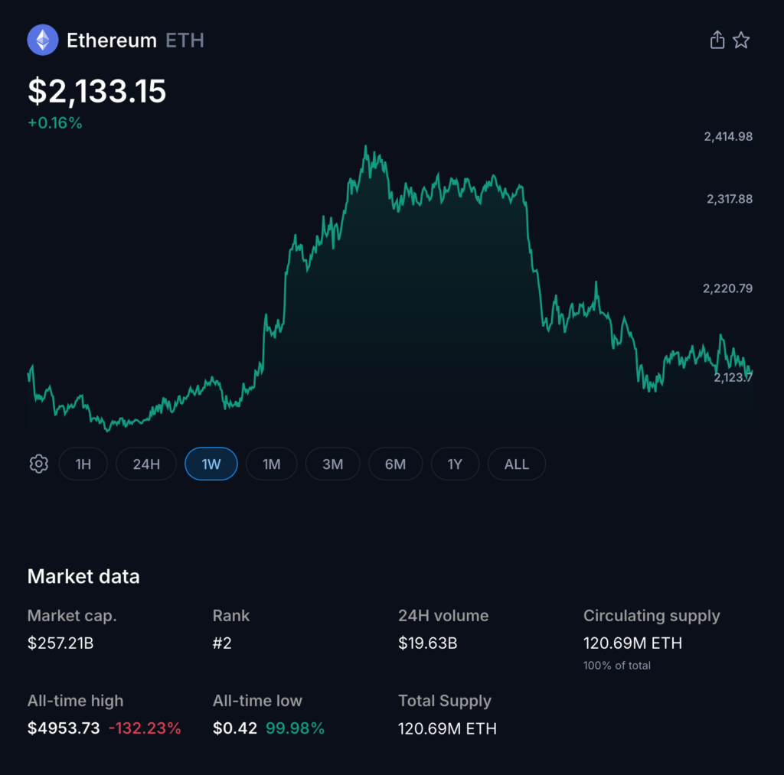This screenshot has height=775, width=784.
Task: Select the 24H timeframe
Action: 145,464
